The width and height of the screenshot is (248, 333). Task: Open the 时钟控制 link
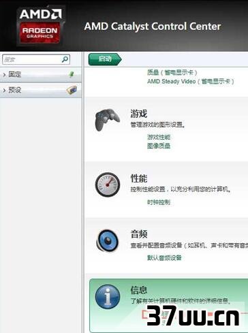159,202
